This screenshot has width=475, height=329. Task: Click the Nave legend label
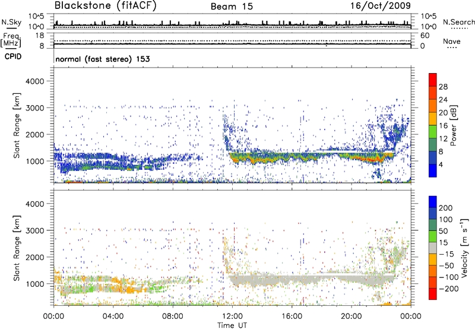click(452, 42)
